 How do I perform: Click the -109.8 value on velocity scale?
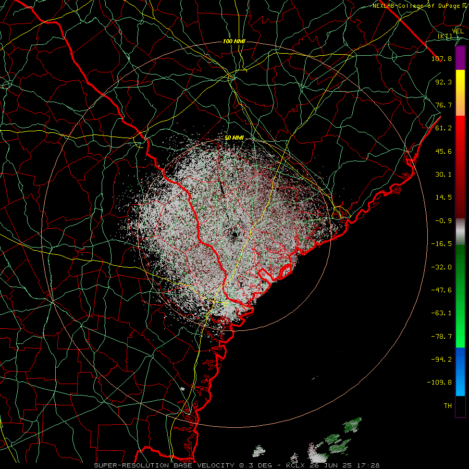coord(439,382)
